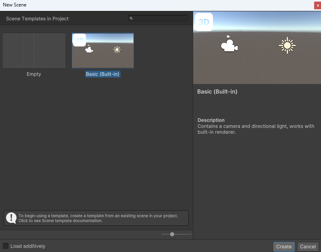The image size is (321, 252).
Task: Click the Empty template label
Action: pos(34,74)
